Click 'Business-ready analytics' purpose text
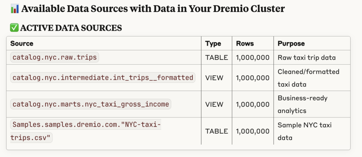 coord(303,104)
